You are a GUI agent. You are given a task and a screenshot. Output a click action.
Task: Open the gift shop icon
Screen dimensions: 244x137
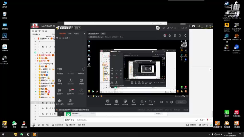coord(165,35)
